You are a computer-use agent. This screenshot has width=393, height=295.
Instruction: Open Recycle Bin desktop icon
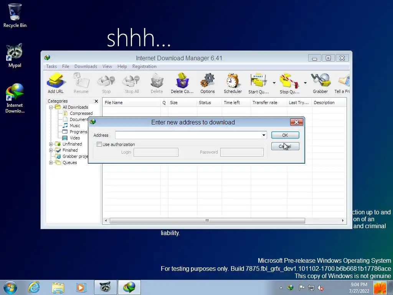click(15, 15)
